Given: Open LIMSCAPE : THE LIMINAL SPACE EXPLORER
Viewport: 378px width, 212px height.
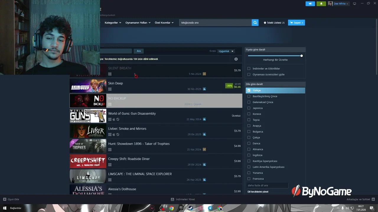Looking at the screenshot, I should point(140,174).
